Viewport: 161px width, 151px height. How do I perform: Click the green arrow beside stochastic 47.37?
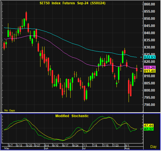coord(141,129)
